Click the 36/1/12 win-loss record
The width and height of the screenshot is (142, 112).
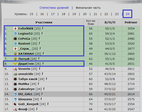tap(110, 54)
